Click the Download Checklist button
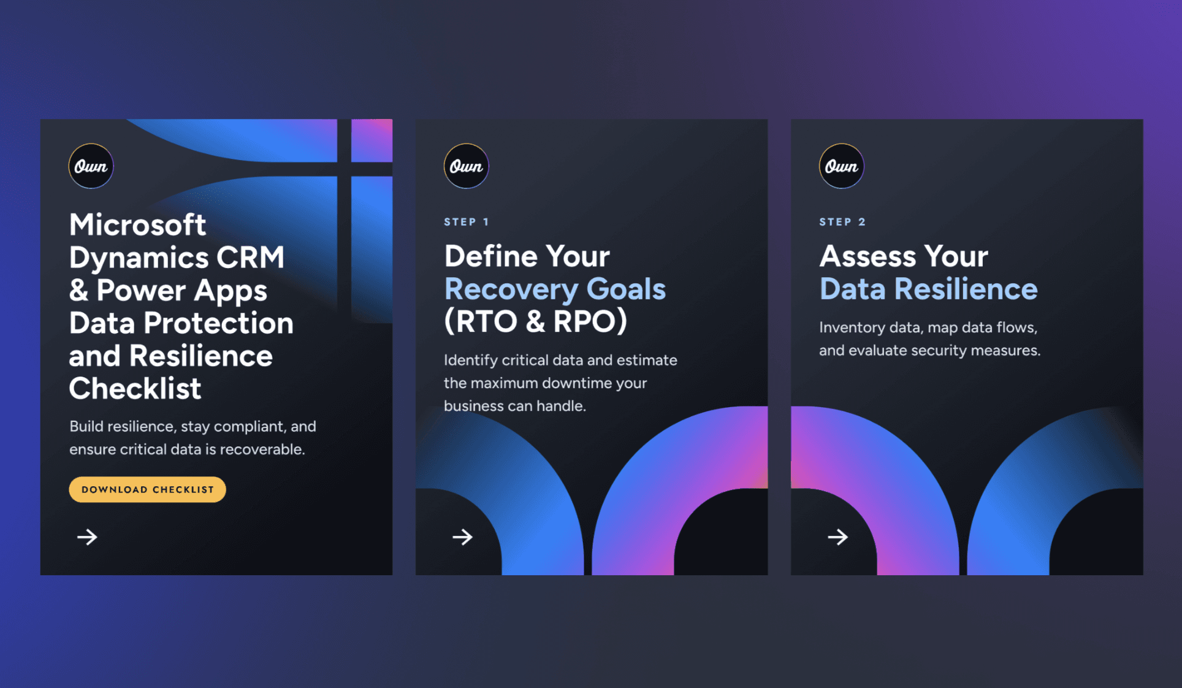 coord(147,489)
